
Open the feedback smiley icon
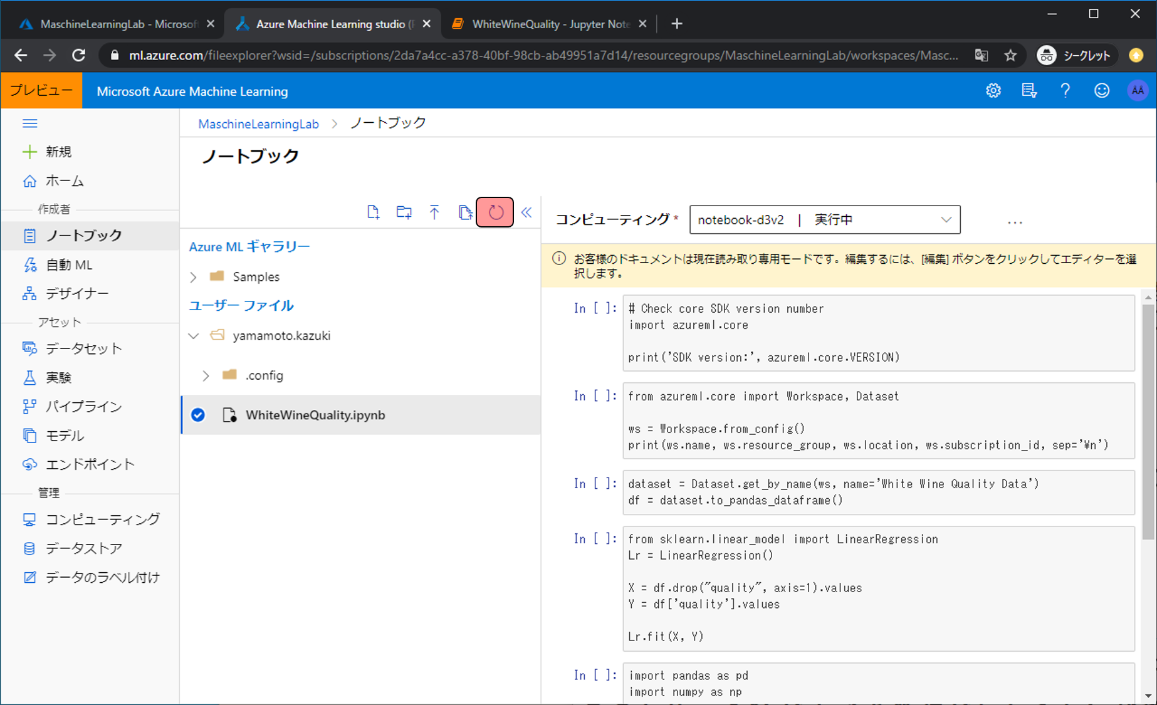(1101, 91)
